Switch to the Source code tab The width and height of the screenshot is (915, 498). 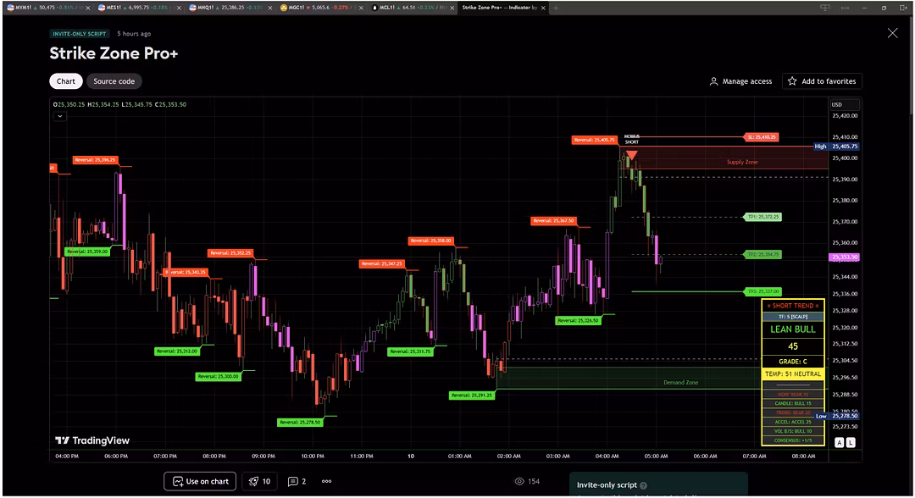[x=114, y=81]
